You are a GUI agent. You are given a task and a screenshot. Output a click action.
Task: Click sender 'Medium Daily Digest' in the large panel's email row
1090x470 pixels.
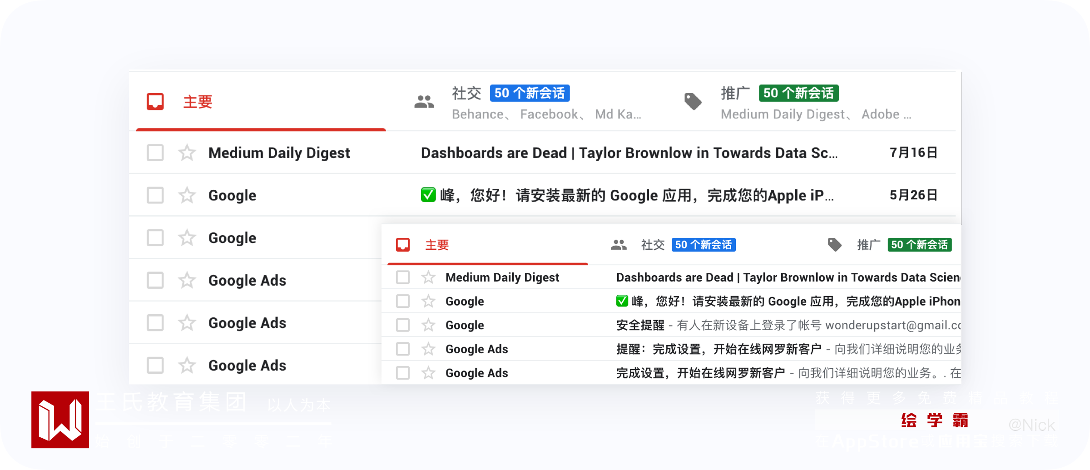279,153
